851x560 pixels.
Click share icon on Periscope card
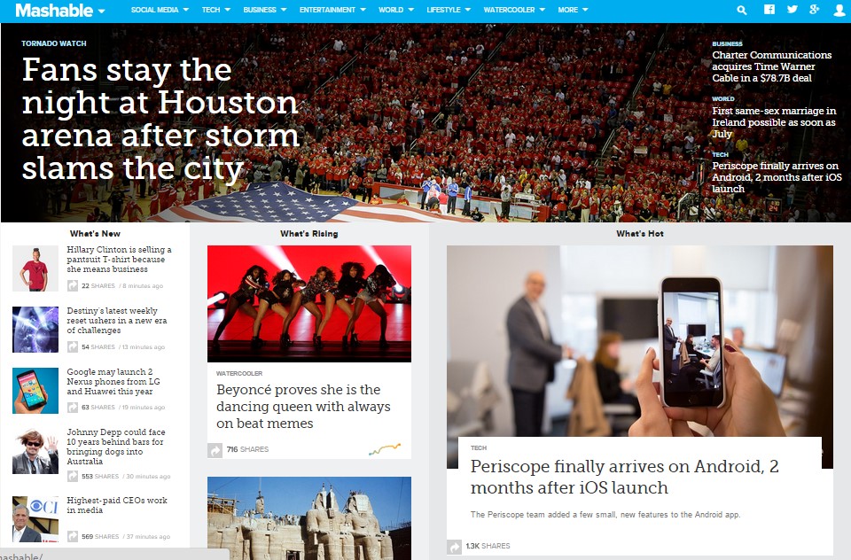pyautogui.click(x=454, y=546)
